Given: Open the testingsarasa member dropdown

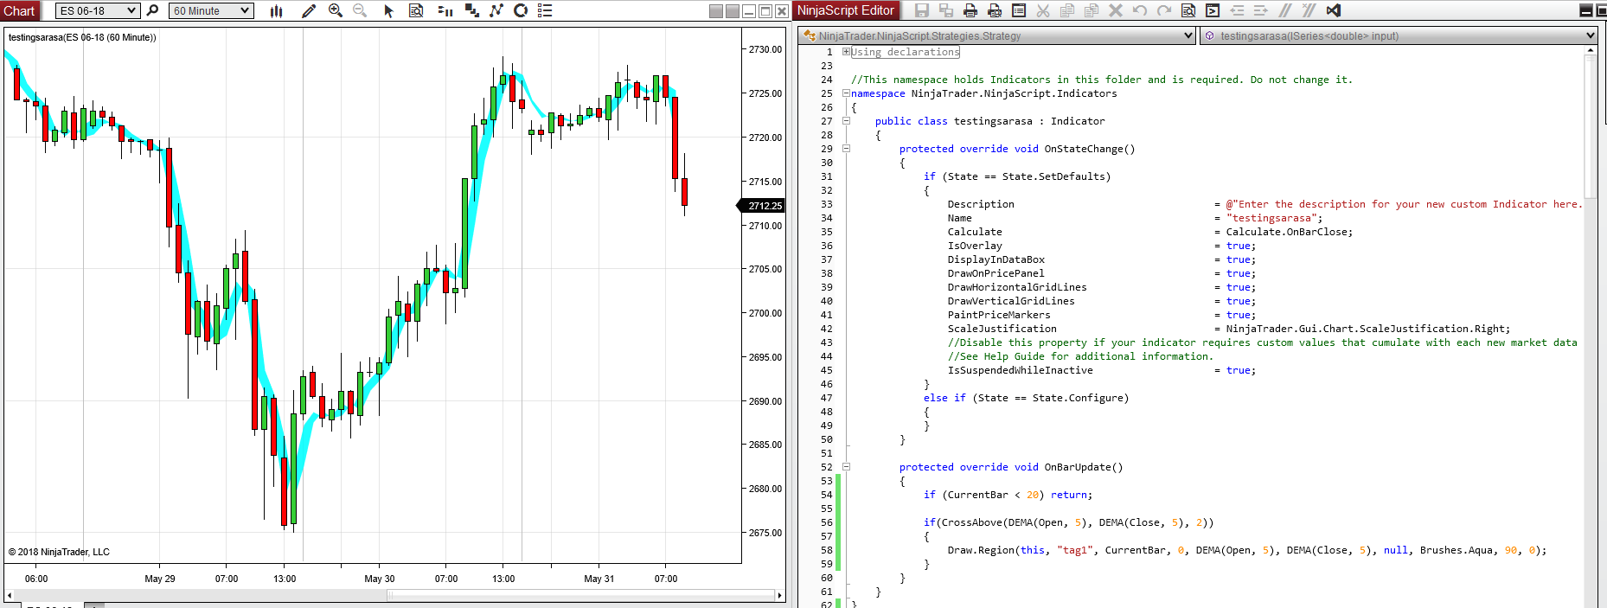Looking at the screenshot, I should pyautogui.click(x=1399, y=35).
